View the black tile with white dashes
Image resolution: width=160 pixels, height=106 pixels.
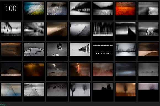103,50
